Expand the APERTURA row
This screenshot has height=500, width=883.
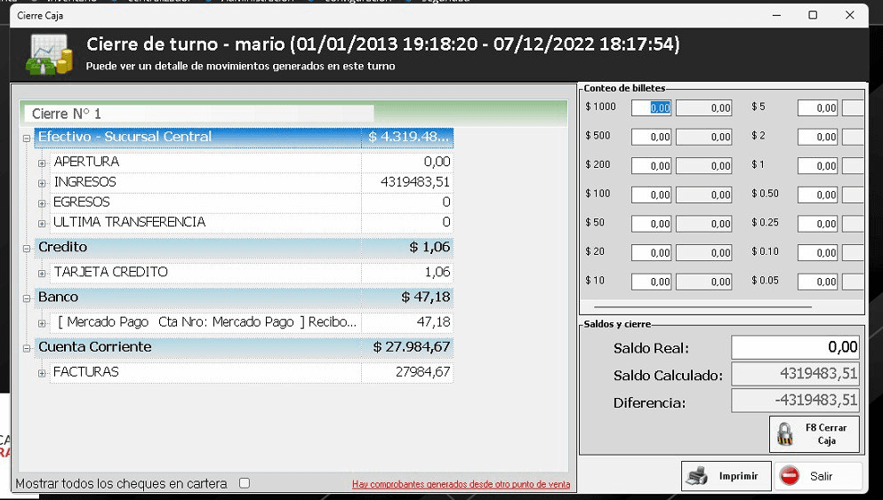pyautogui.click(x=42, y=163)
